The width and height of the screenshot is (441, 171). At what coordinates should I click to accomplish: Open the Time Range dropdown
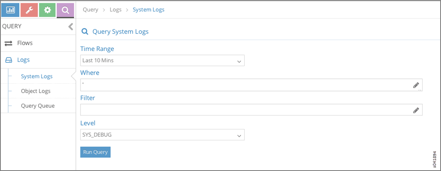coord(162,61)
